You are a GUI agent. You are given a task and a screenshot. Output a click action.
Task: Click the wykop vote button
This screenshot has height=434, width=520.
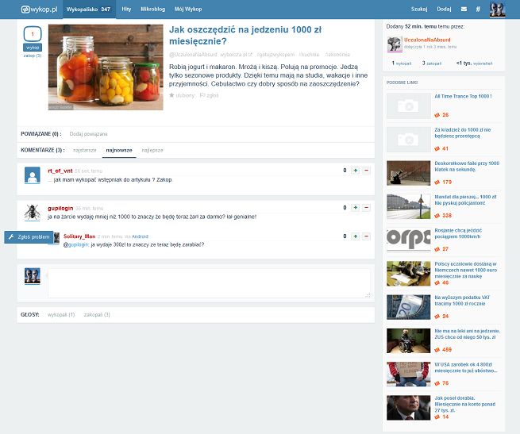coord(33,48)
